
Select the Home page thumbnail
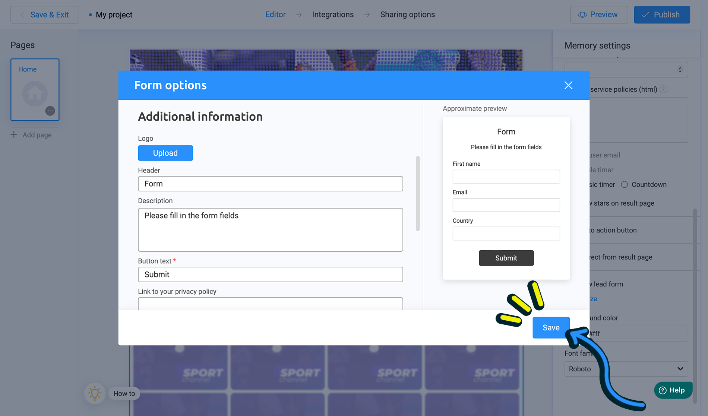pos(35,90)
